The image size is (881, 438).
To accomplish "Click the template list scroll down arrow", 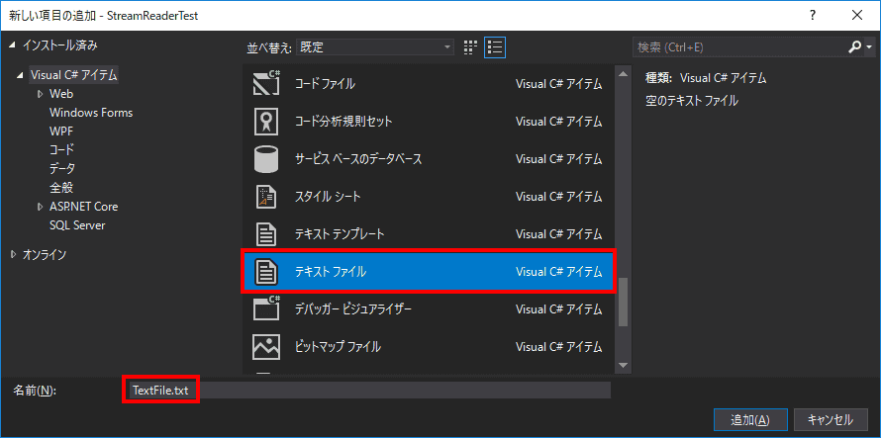I will 623,365.
